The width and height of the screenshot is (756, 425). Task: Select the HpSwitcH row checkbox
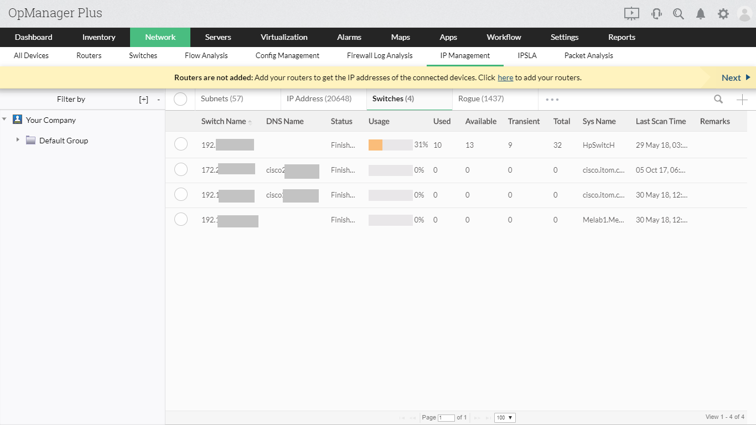181,144
